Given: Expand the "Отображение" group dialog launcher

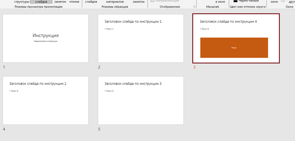Looking at the screenshot, I should point(194,7).
